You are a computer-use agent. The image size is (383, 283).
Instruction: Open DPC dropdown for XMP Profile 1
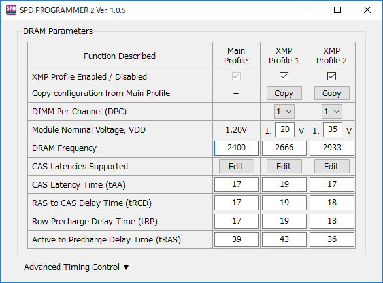tap(284, 112)
